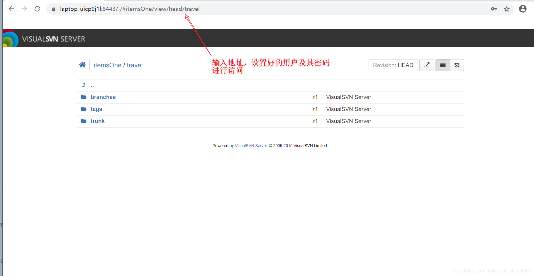Viewport: 534px width, 276px height.
Task: Bookmark this page with the star icon
Action: click(x=507, y=9)
